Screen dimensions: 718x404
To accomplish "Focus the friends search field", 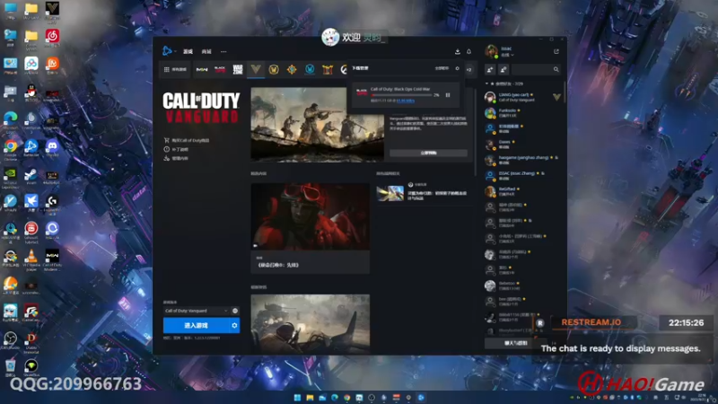I will (536, 70).
